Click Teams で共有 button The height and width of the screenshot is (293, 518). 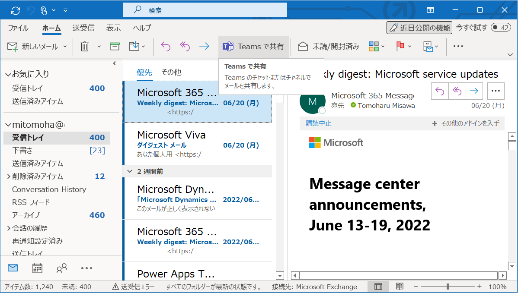pos(253,47)
